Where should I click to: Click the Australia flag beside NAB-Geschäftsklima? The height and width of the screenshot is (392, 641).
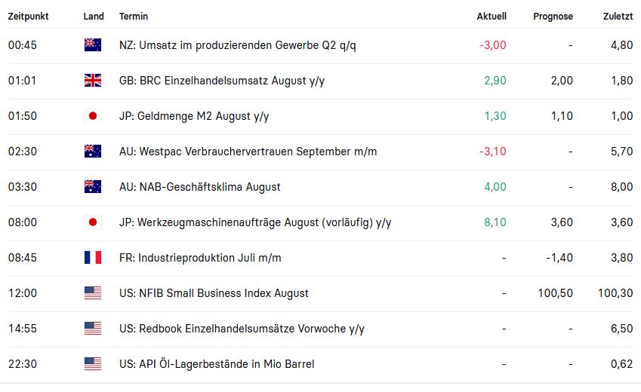point(92,187)
